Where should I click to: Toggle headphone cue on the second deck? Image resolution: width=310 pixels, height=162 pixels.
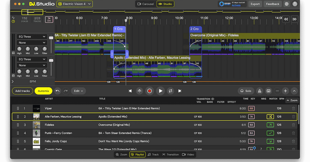click(13, 76)
